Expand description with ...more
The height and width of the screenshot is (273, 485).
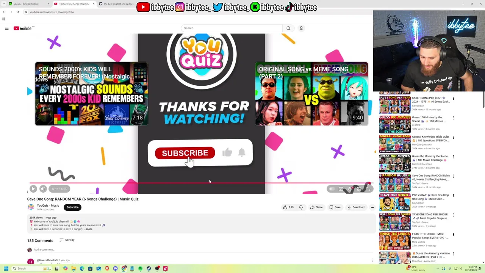88,229
